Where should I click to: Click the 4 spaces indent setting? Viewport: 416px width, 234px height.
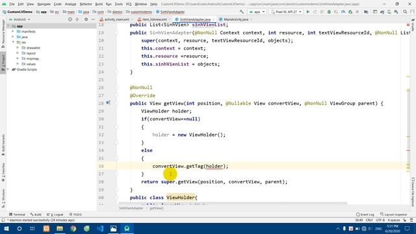[x=393, y=220]
